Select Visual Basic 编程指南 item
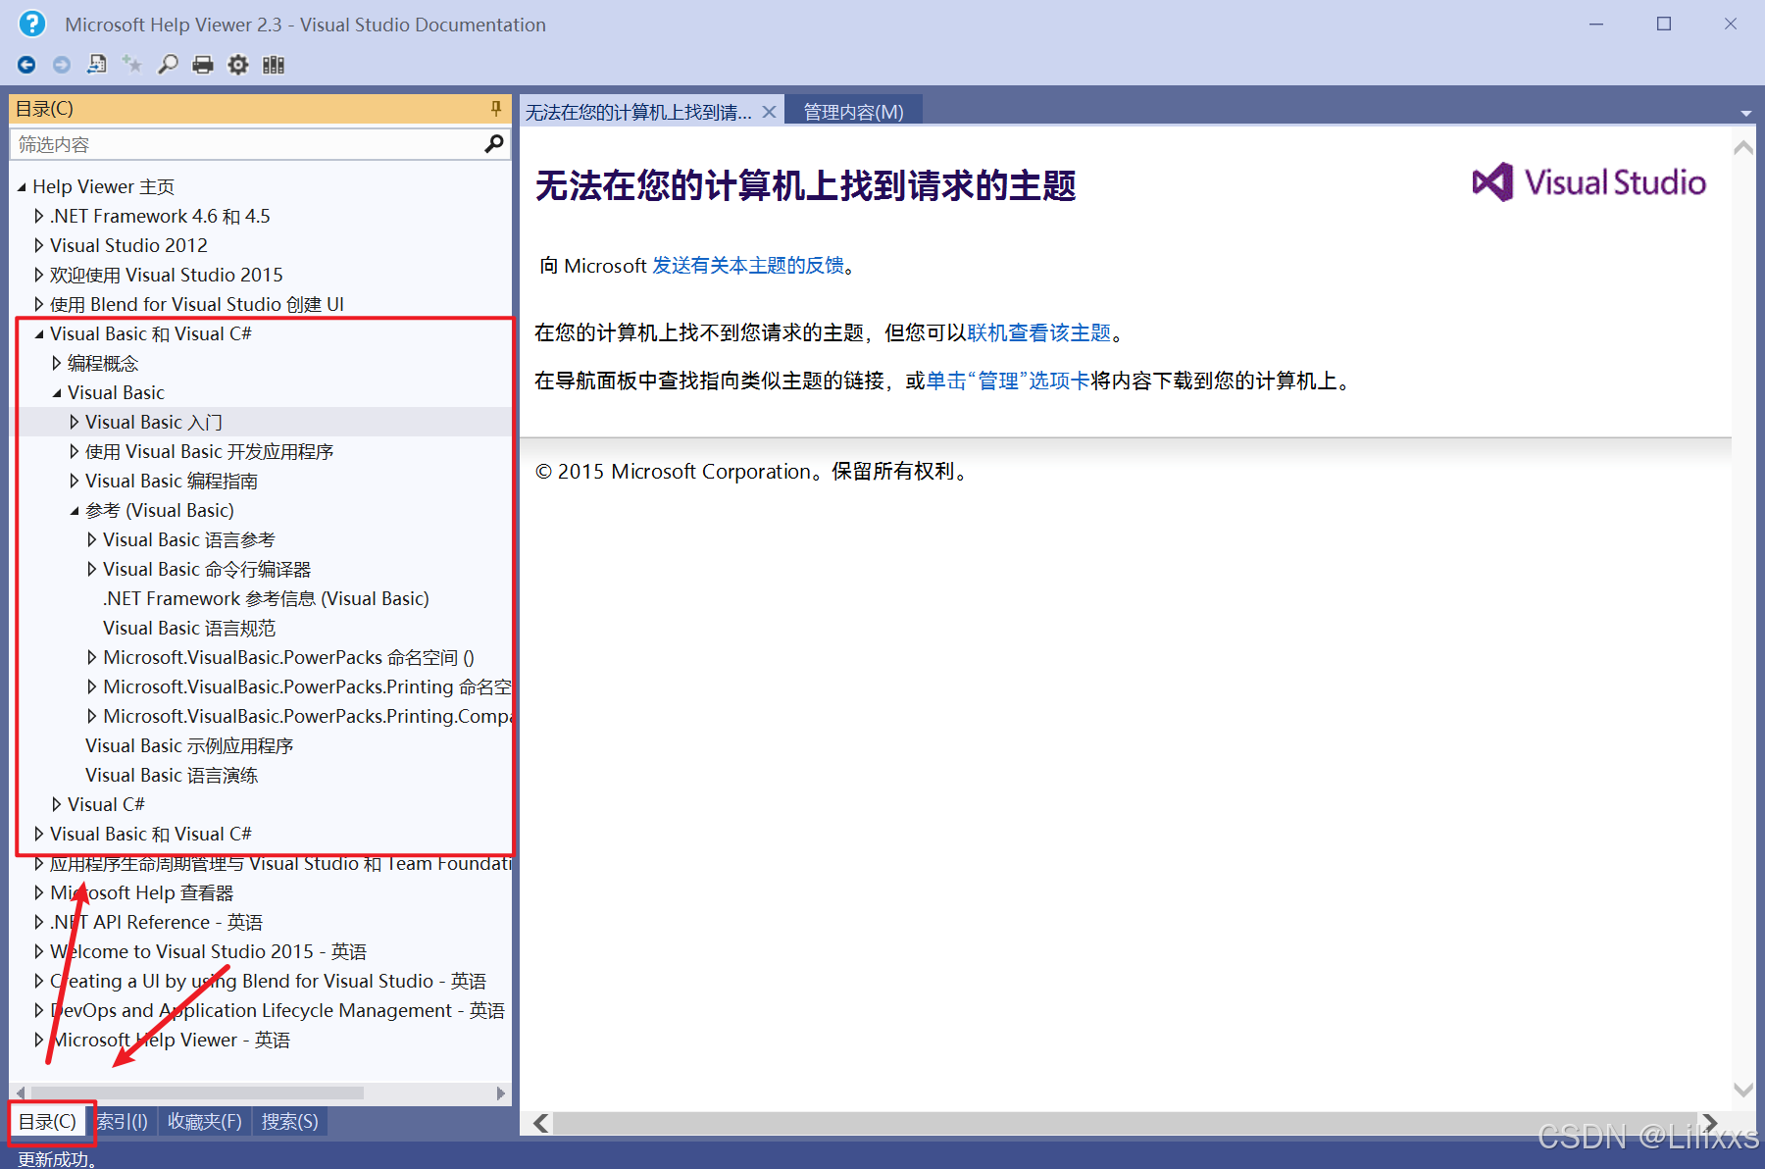The width and height of the screenshot is (1765, 1169). pyautogui.click(x=172, y=481)
